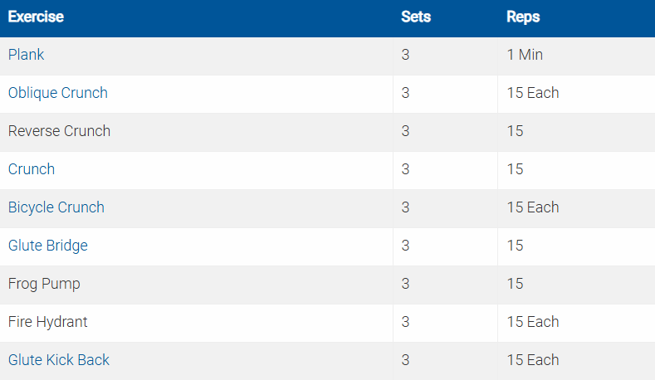The image size is (655, 380).
Task: Click the plain Crunch exercise name
Action: point(32,169)
